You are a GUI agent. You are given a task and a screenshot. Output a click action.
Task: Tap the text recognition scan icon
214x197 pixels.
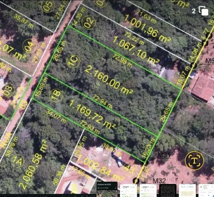195,161
